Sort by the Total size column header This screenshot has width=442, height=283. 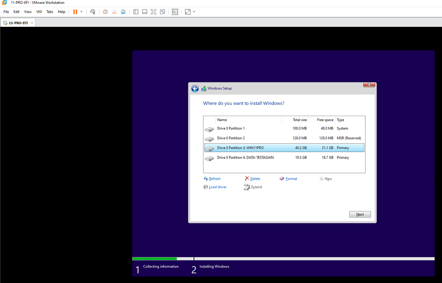point(295,120)
